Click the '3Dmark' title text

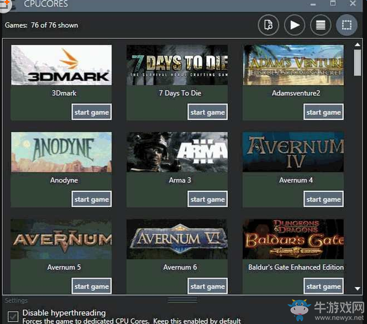(x=64, y=93)
